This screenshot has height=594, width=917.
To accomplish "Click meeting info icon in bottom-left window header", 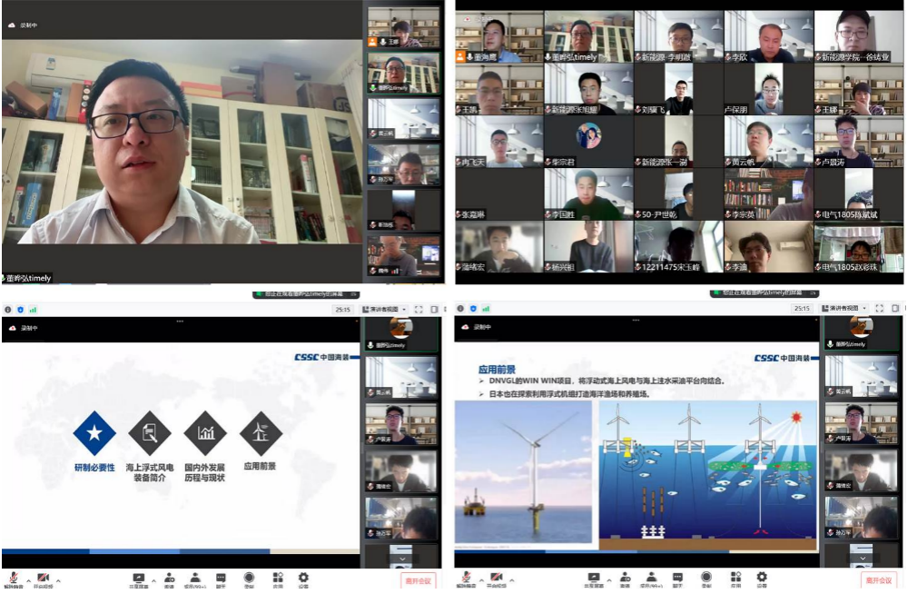I will (x=8, y=309).
